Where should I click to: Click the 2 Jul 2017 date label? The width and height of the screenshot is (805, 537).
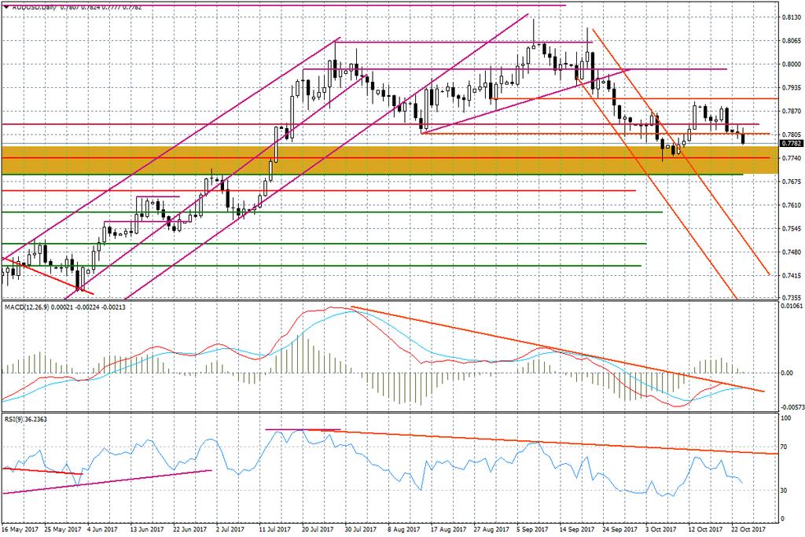pyautogui.click(x=230, y=529)
